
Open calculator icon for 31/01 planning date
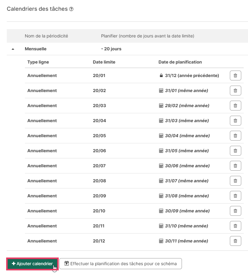pos(161,91)
